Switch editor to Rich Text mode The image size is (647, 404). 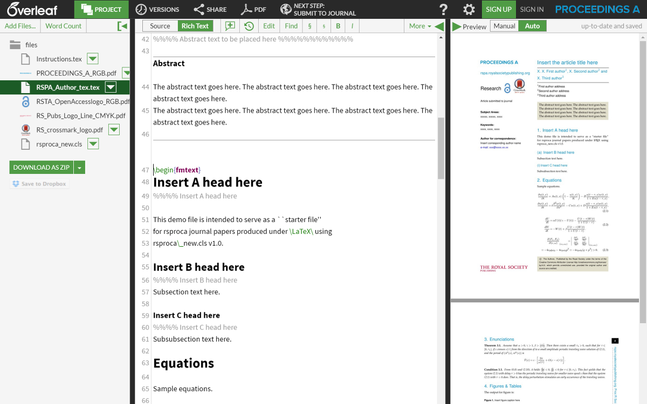pyautogui.click(x=195, y=26)
